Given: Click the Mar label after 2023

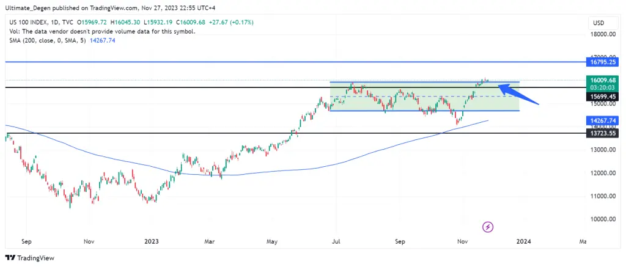Looking at the screenshot, I should (x=209, y=241).
